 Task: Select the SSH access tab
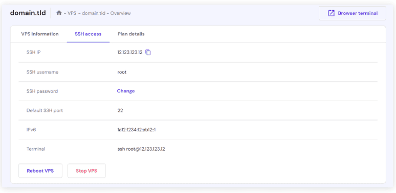pyautogui.click(x=88, y=34)
